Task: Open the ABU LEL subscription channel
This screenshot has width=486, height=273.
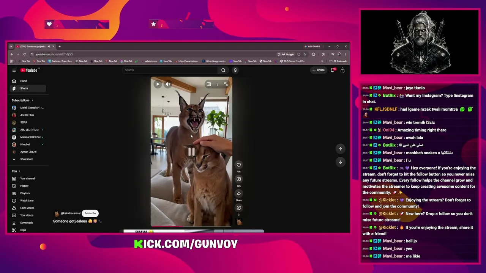Action: point(28,130)
